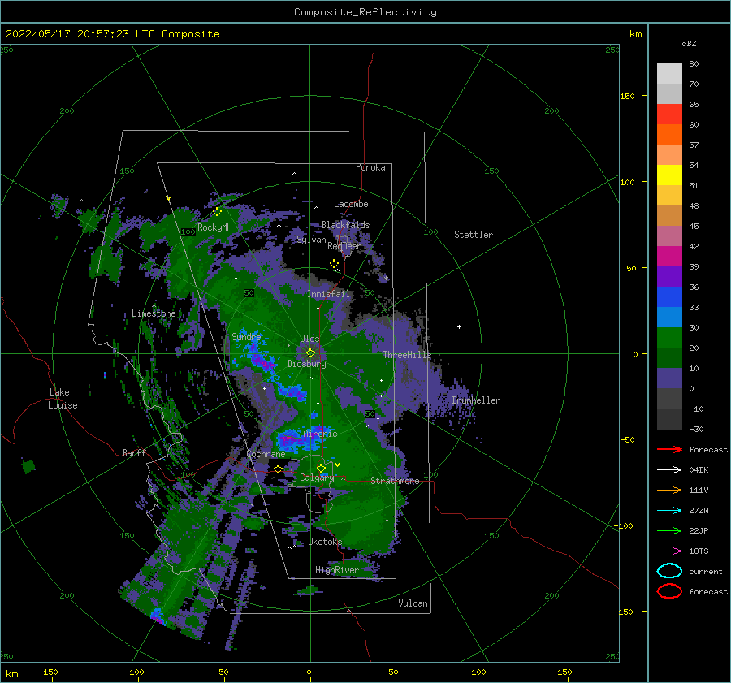Click the yellow diamond radar-center marker at Olds
Screen dimensions: 731x683
310,353
